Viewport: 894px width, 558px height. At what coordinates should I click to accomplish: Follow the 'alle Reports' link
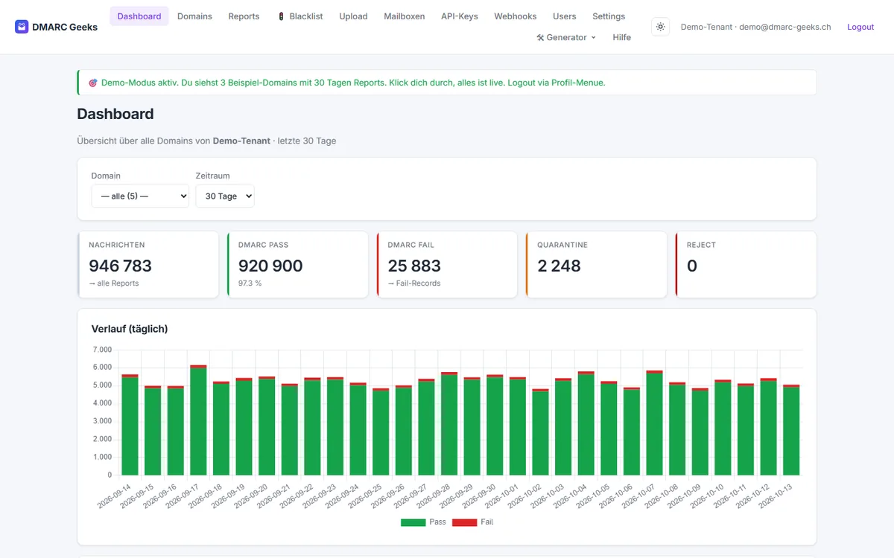[114, 283]
